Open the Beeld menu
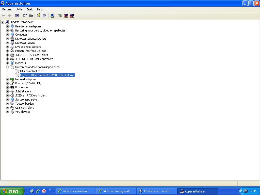 30,9
